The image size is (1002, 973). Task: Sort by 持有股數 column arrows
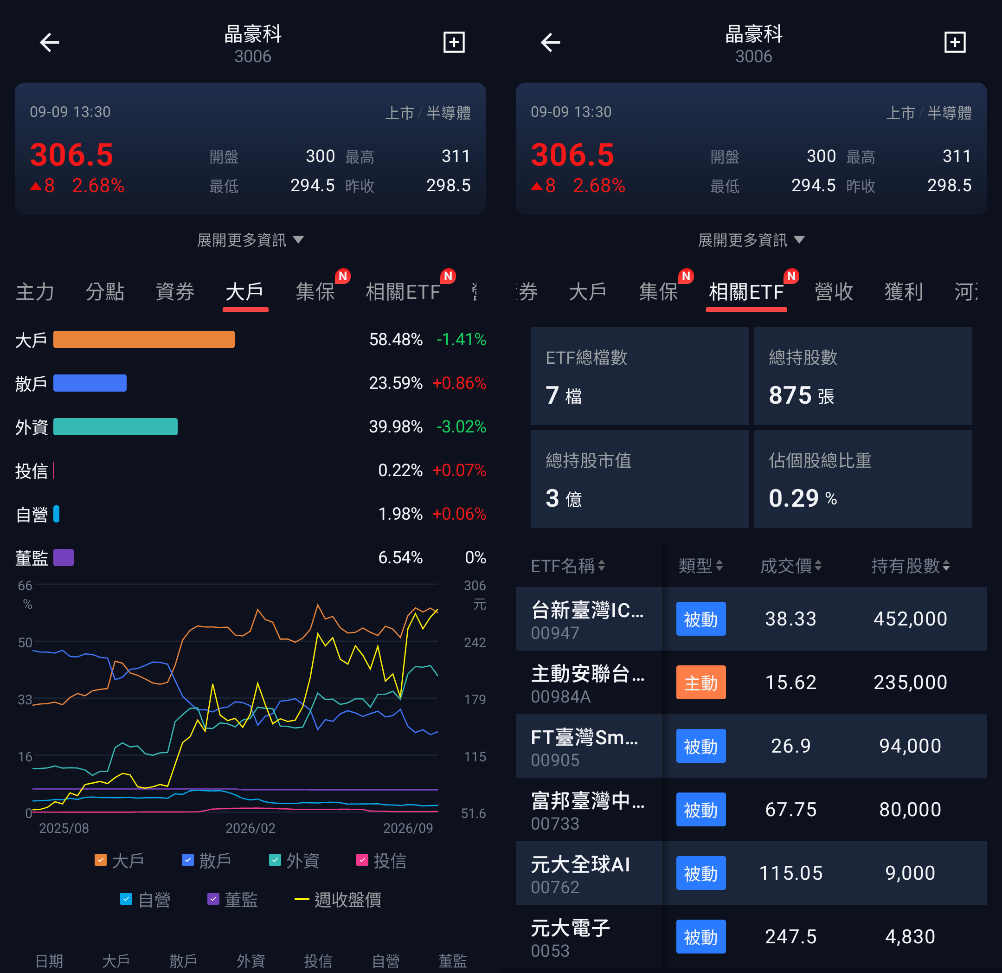(x=946, y=565)
